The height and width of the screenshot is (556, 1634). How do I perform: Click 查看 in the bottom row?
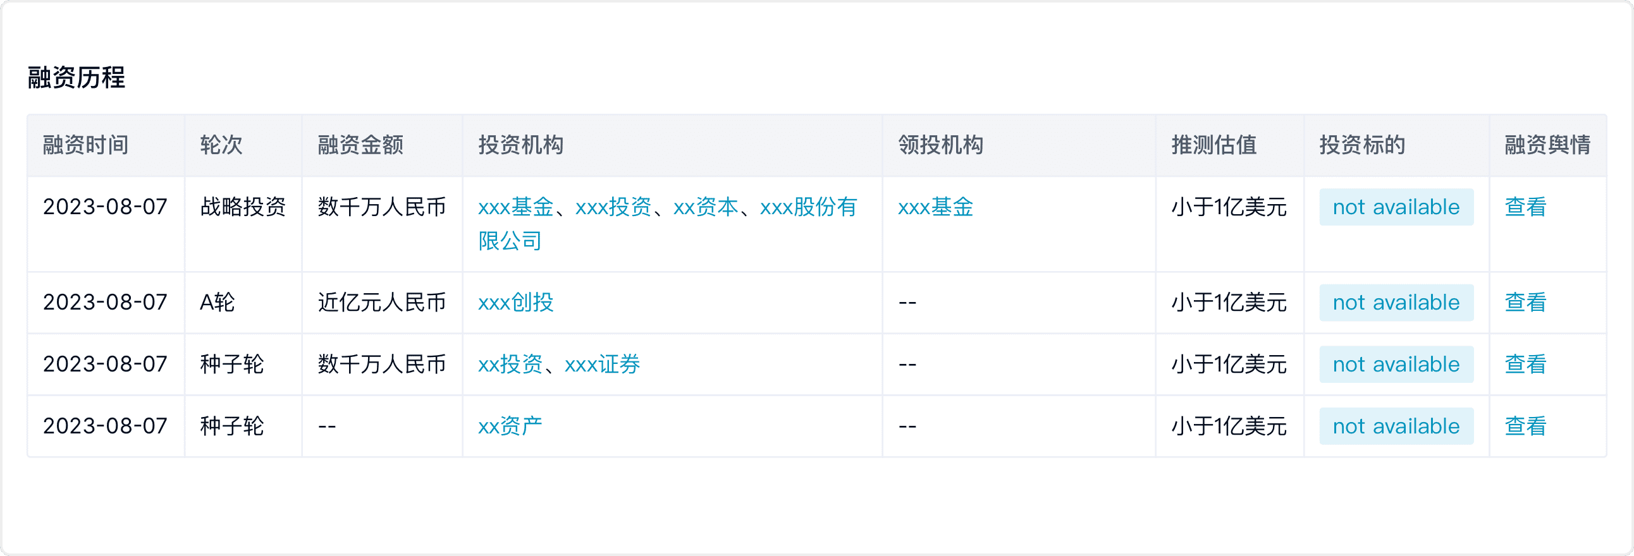[1525, 425]
